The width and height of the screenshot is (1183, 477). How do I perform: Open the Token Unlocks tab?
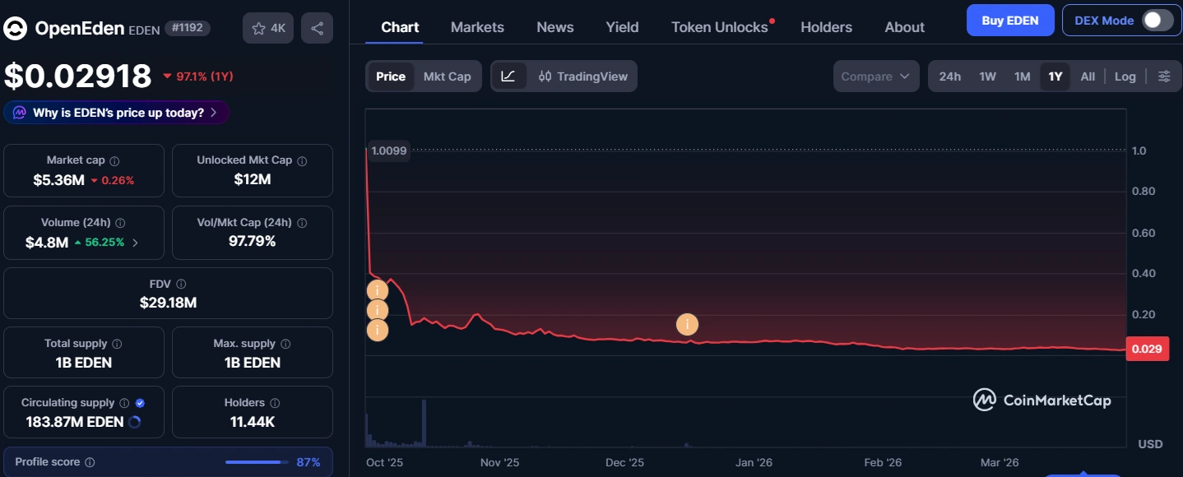point(717,26)
